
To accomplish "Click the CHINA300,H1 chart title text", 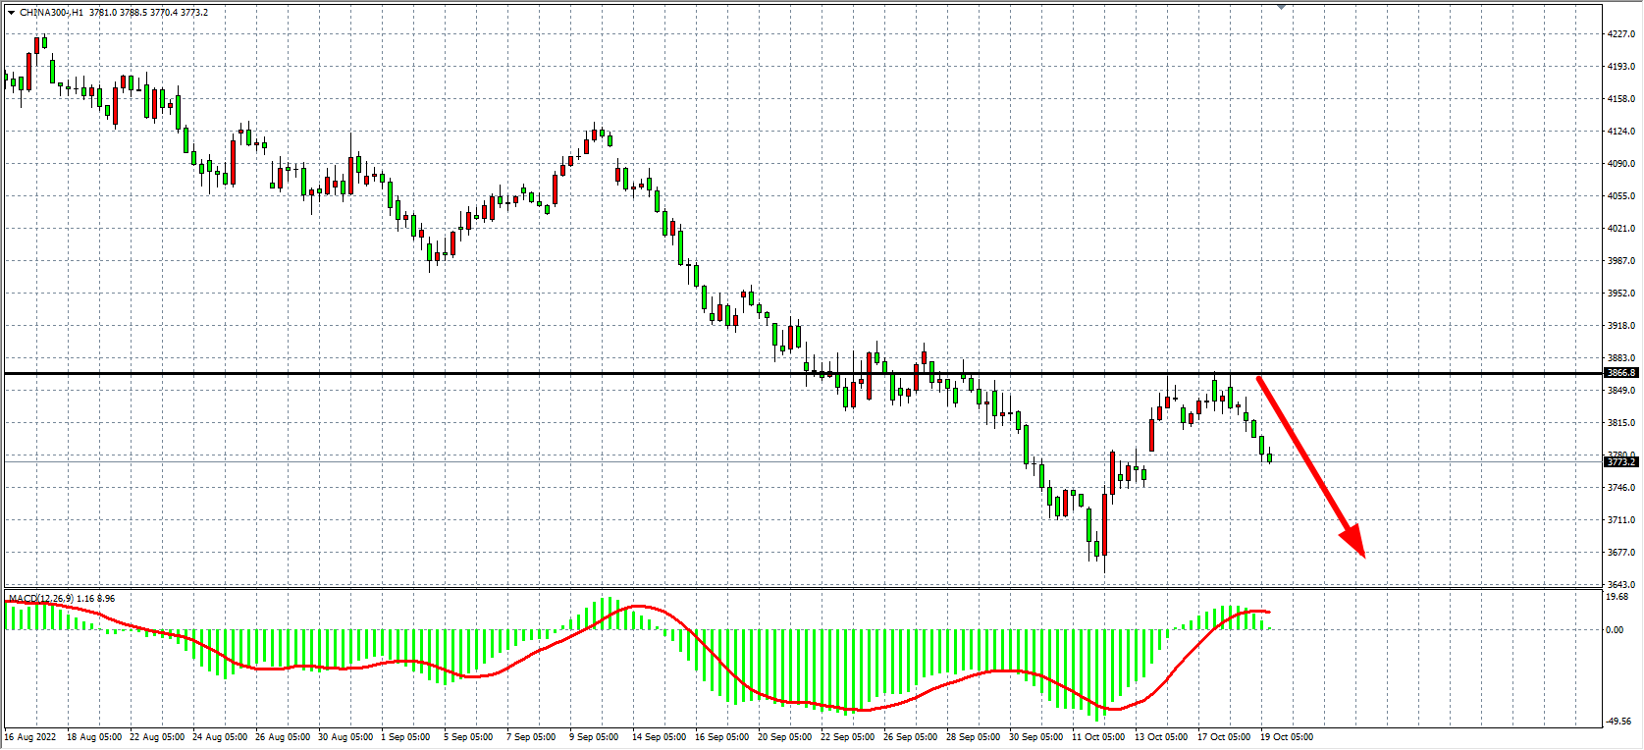I will [x=51, y=13].
